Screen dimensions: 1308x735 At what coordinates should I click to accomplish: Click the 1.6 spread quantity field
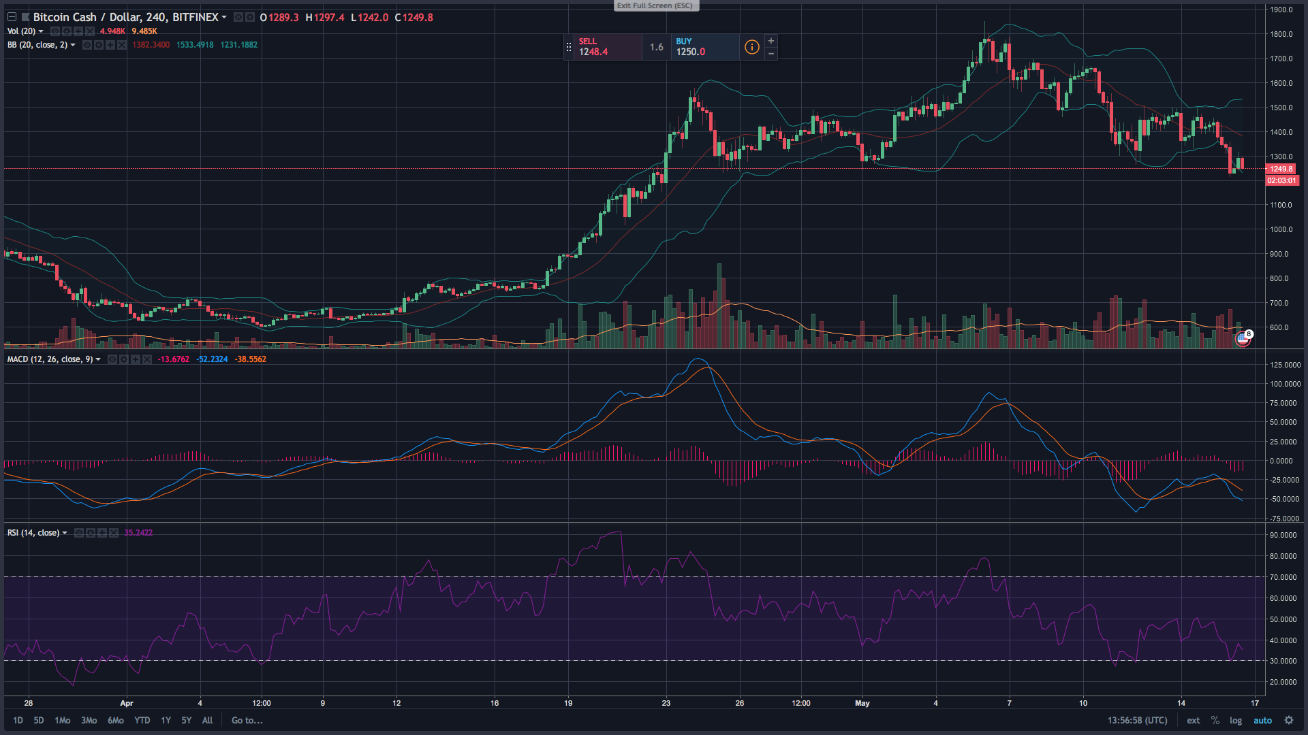click(657, 47)
